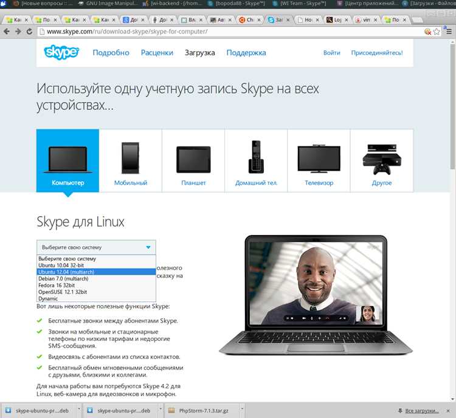Click the address bar URL field
This screenshot has width=456, height=418.
(x=230, y=32)
